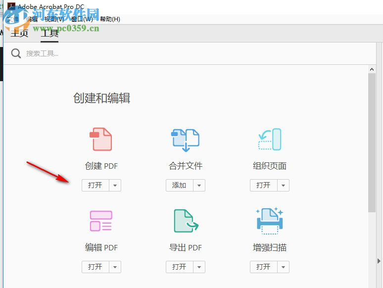Switch to the 主页 tab
The image size is (383, 288).
19,33
